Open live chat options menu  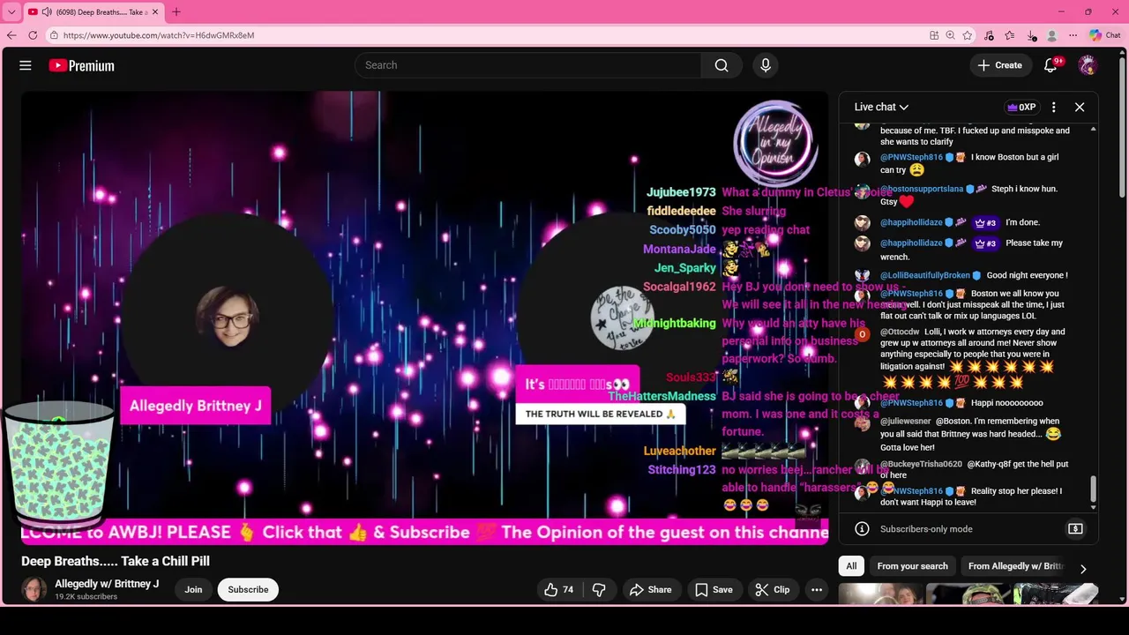1053,107
